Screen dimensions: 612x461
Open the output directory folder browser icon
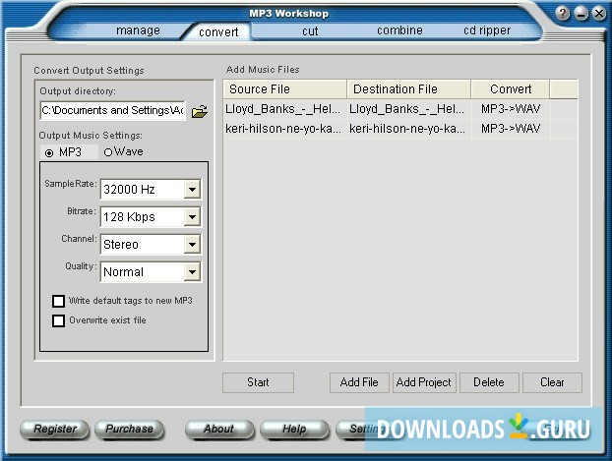(200, 111)
